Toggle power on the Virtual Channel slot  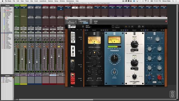86,30
